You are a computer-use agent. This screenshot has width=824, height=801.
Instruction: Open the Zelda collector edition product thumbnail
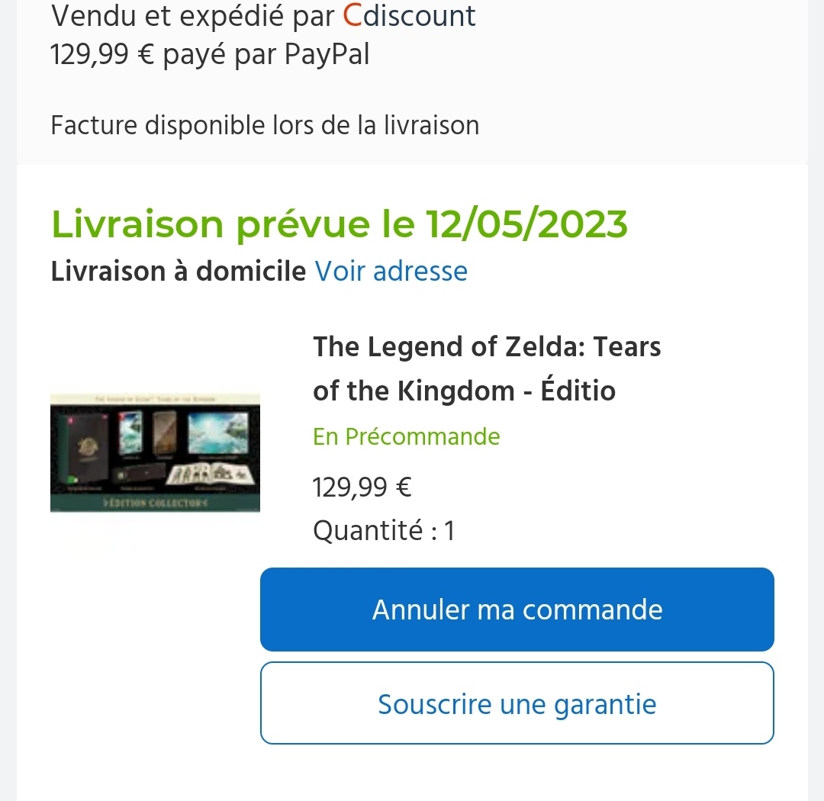coord(155,452)
